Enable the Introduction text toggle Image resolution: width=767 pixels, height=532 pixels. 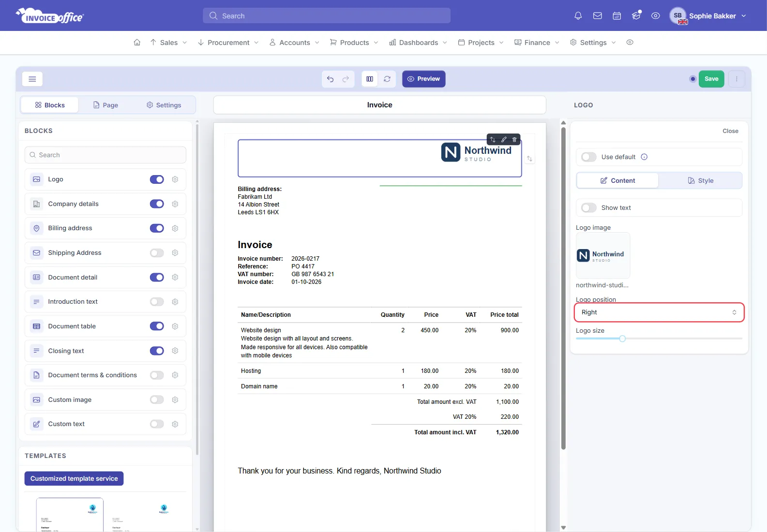pyautogui.click(x=157, y=302)
